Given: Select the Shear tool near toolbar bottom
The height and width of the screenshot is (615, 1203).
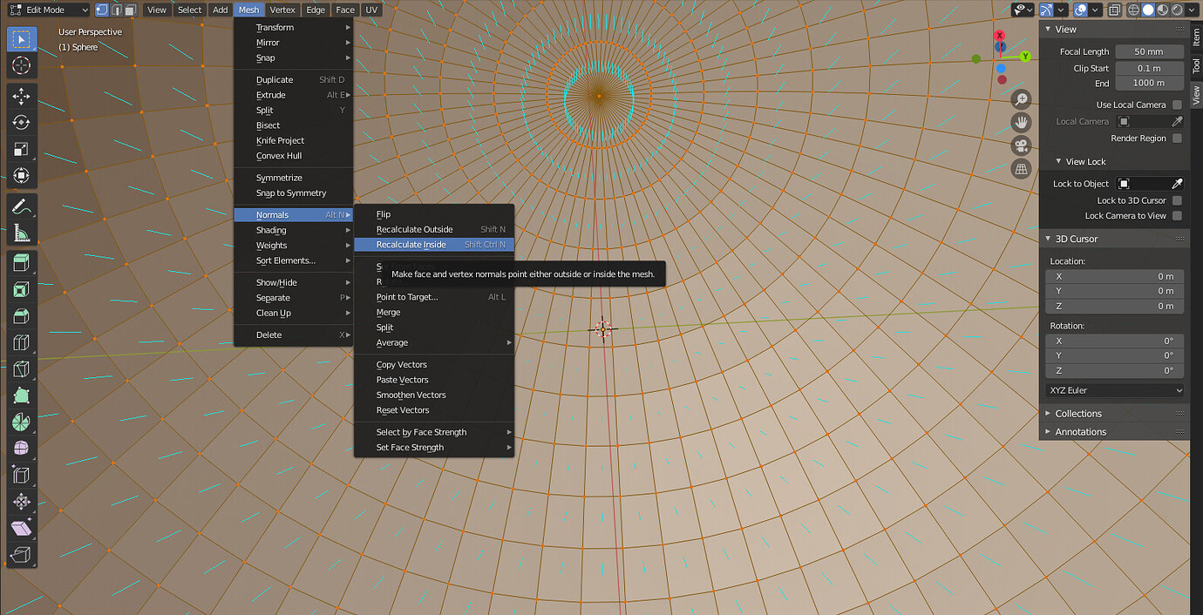Looking at the screenshot, I should 20,527.
